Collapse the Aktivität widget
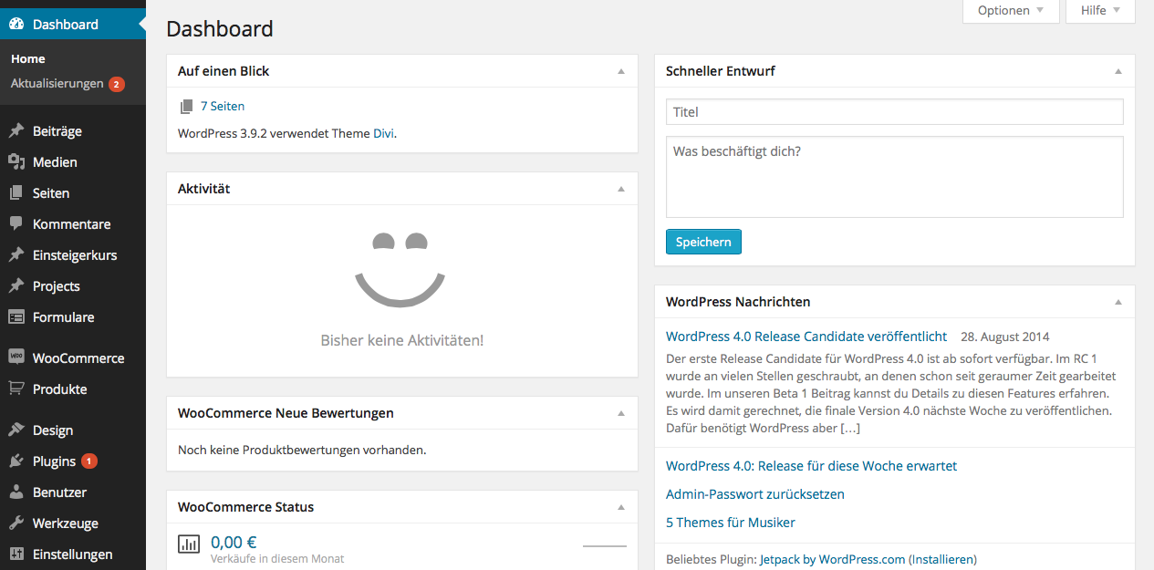This screenshot has width=1154, height=570. 621,189
